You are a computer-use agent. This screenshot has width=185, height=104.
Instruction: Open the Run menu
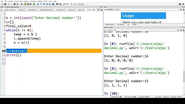point(21,1)
